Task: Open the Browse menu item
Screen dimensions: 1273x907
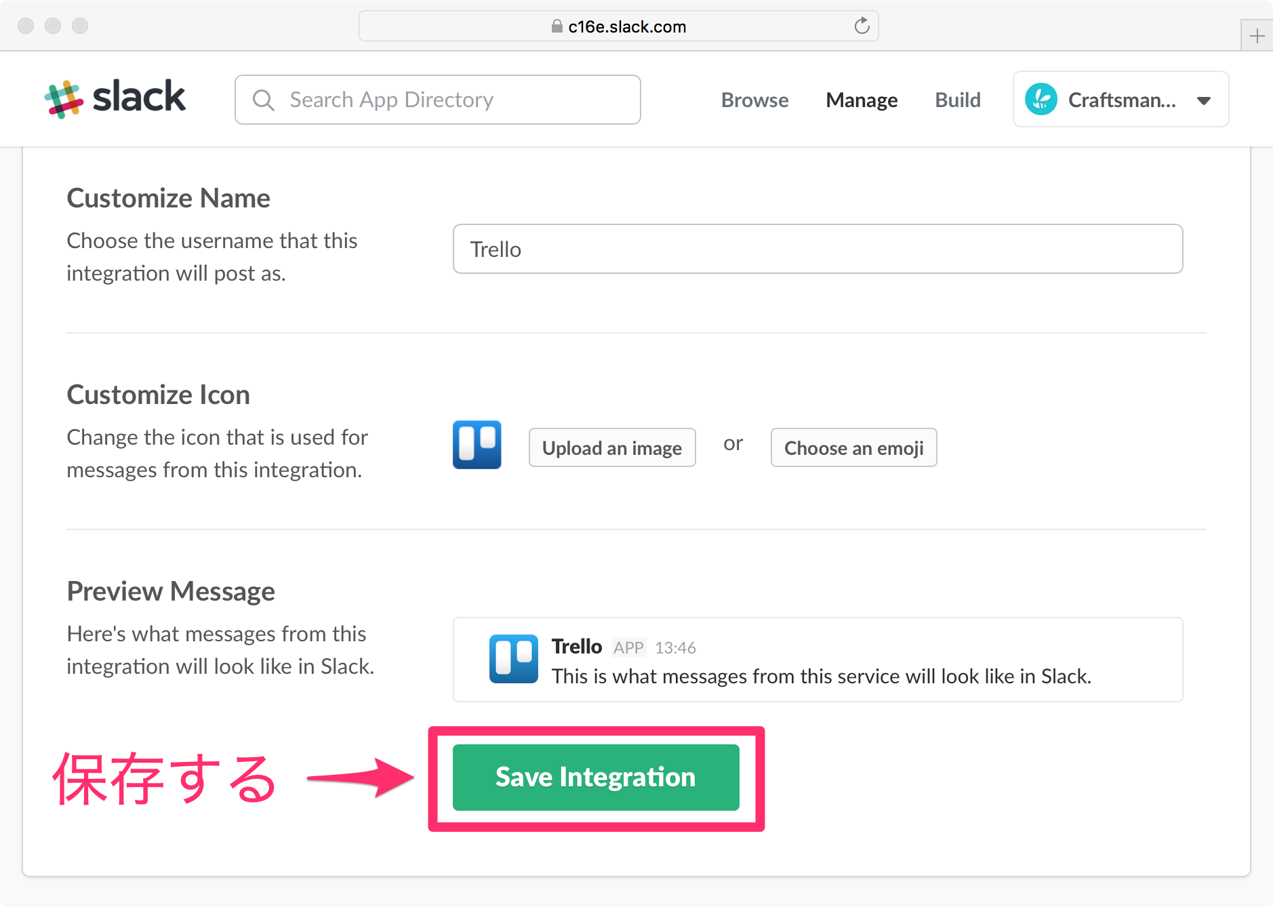Action: pos(754,100)
